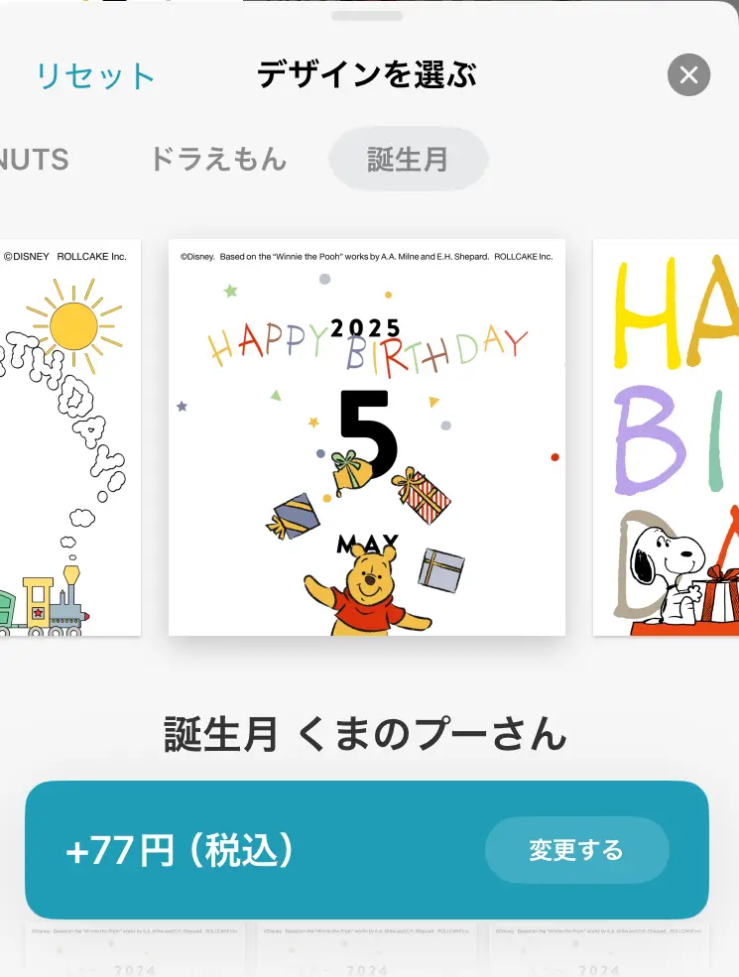Viewport: 739px width, 977px height.
Task: Select the 誕生月 category tab
Action: click(408, 159)
